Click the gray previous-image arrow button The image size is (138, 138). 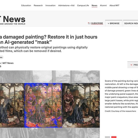pos(107,137)
